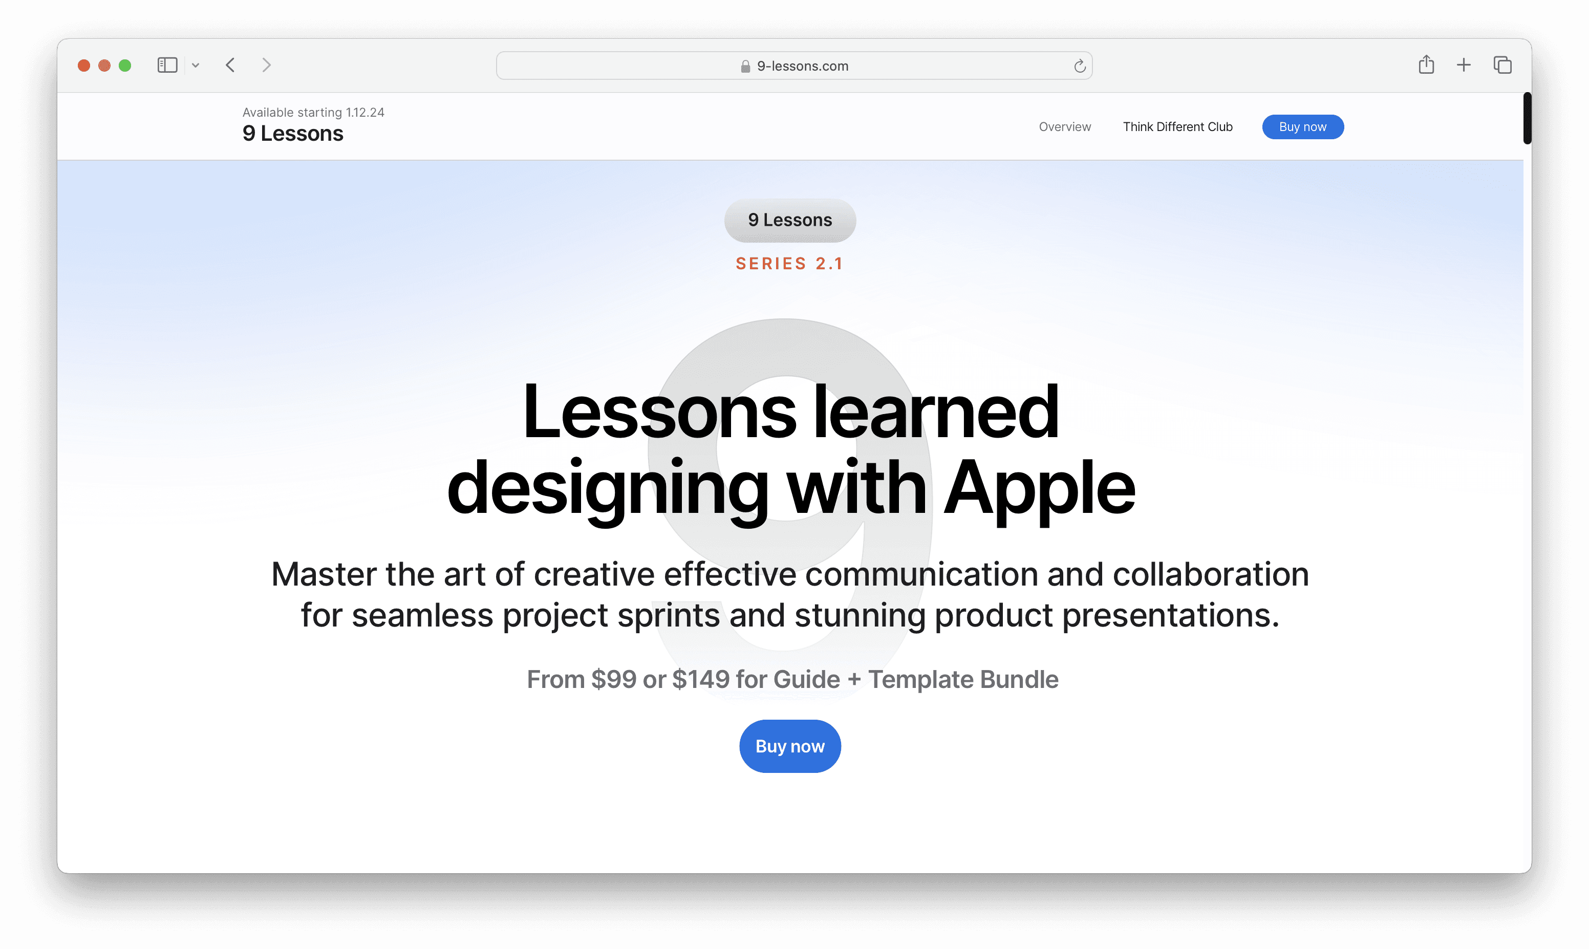Toggle the Safari sidebar panel
Screen dimensions: 1589x949
(167, 65)
